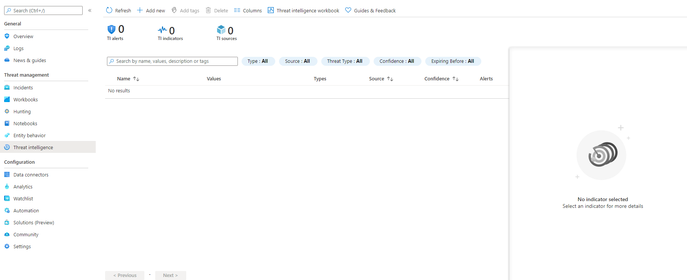Click the Workbooks chart icon
687x280 pixels.
pos(7,99)
